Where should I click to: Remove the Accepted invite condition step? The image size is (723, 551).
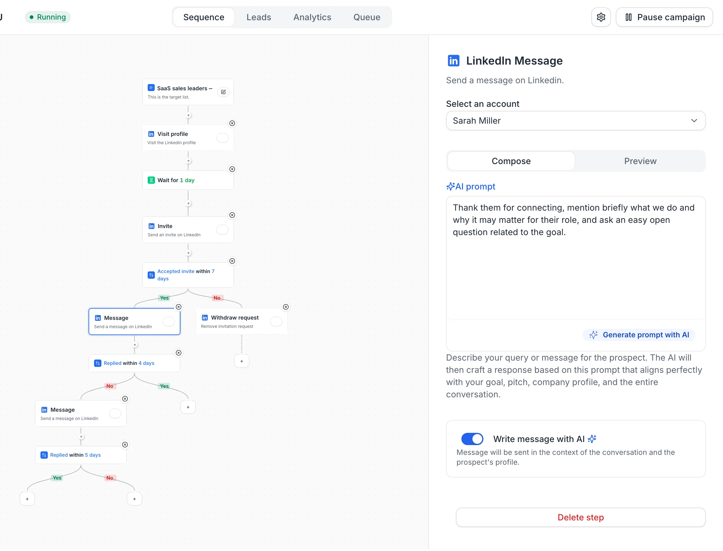click(x=232, y=261)
